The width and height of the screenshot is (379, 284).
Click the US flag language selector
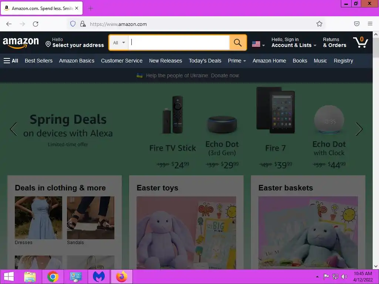(256, 44)
